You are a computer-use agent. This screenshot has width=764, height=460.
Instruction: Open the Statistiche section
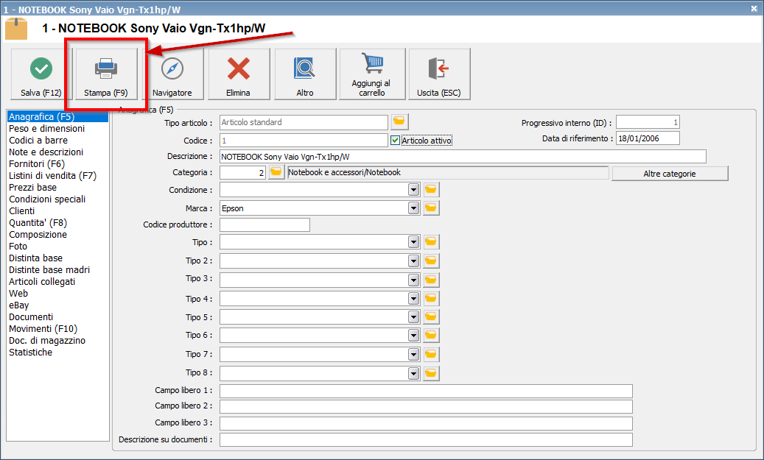(x=30, y=353)
